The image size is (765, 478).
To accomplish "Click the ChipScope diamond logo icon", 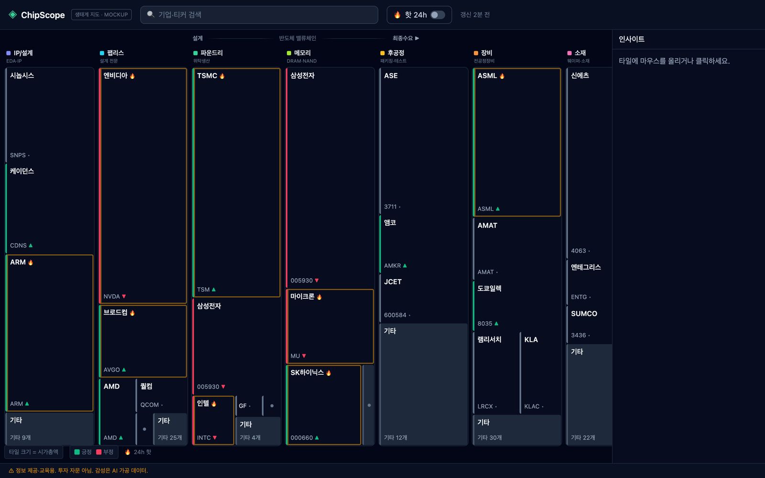I will point(13,15).
